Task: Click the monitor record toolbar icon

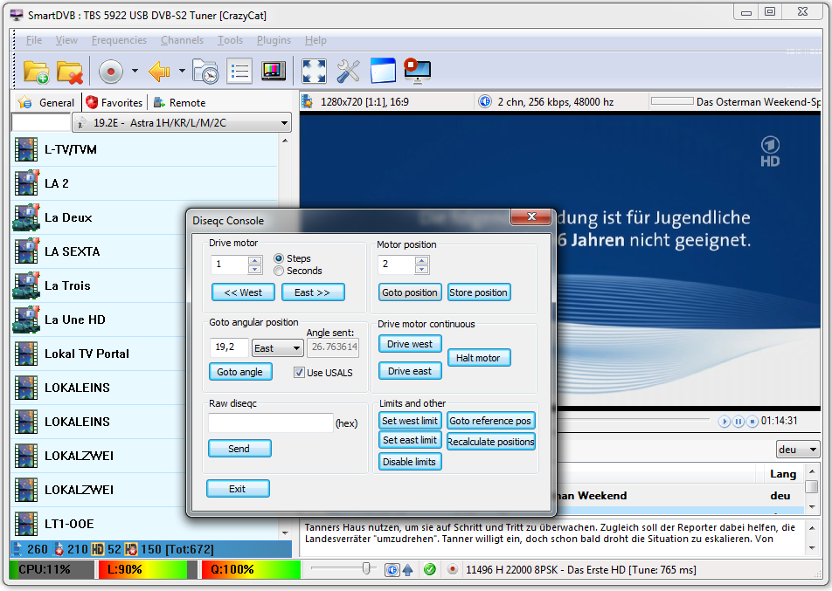Action: (x=417, y=71)
